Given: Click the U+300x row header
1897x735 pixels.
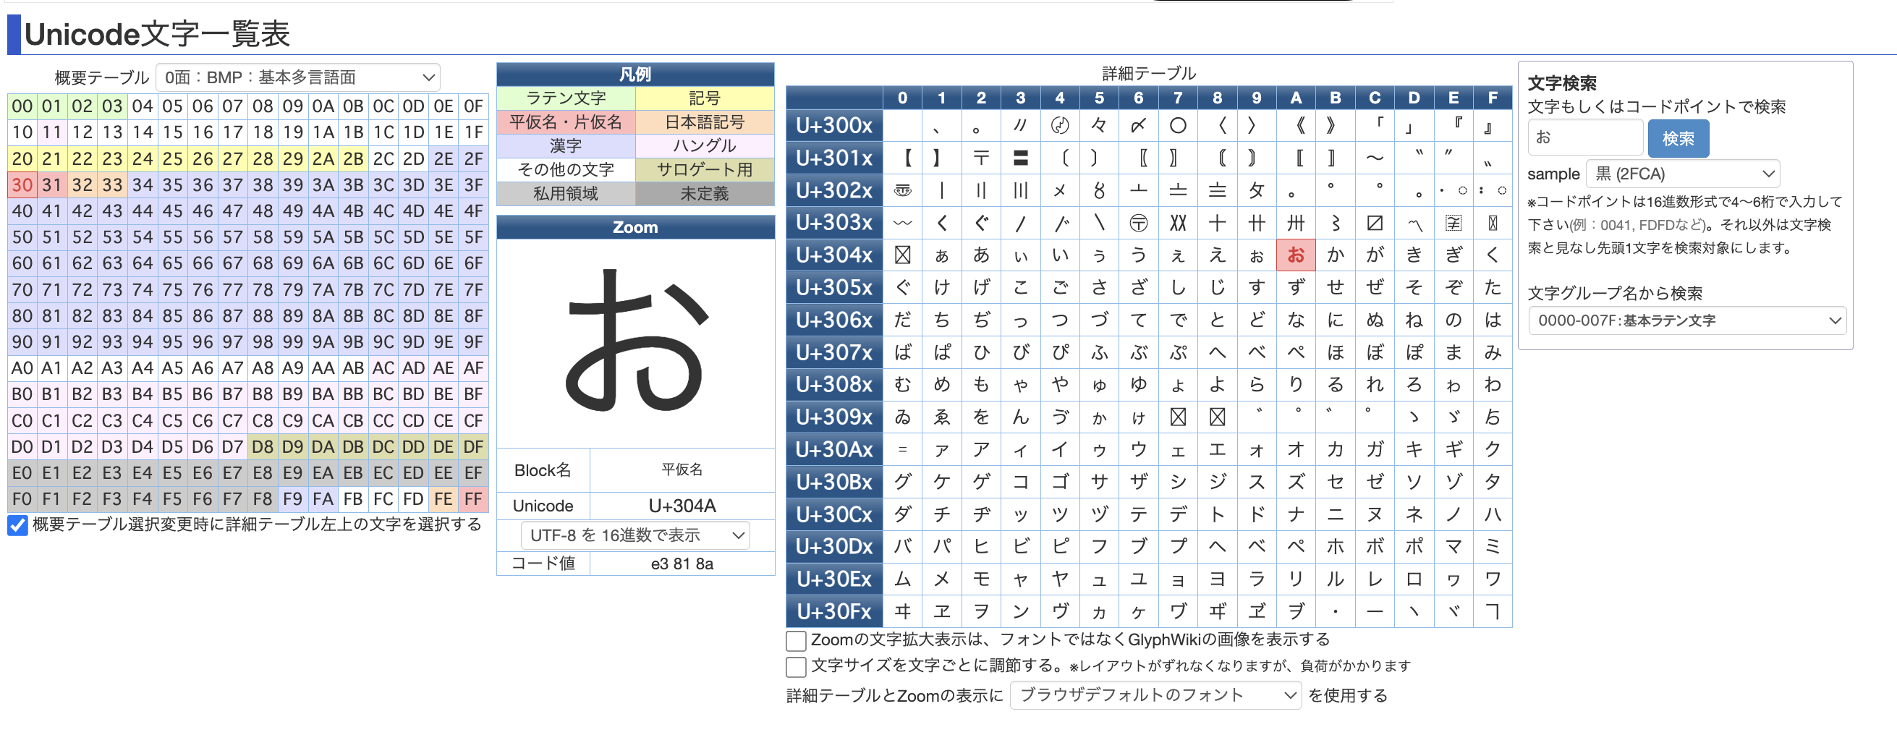Looking at the screenshot, I should pyautogui.click(x=834, y=125).
